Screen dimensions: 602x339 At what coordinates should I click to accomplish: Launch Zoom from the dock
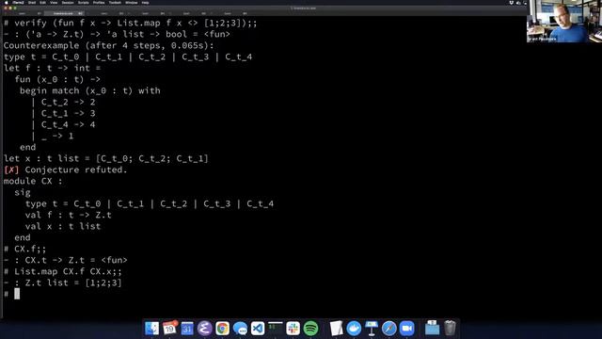406,329
